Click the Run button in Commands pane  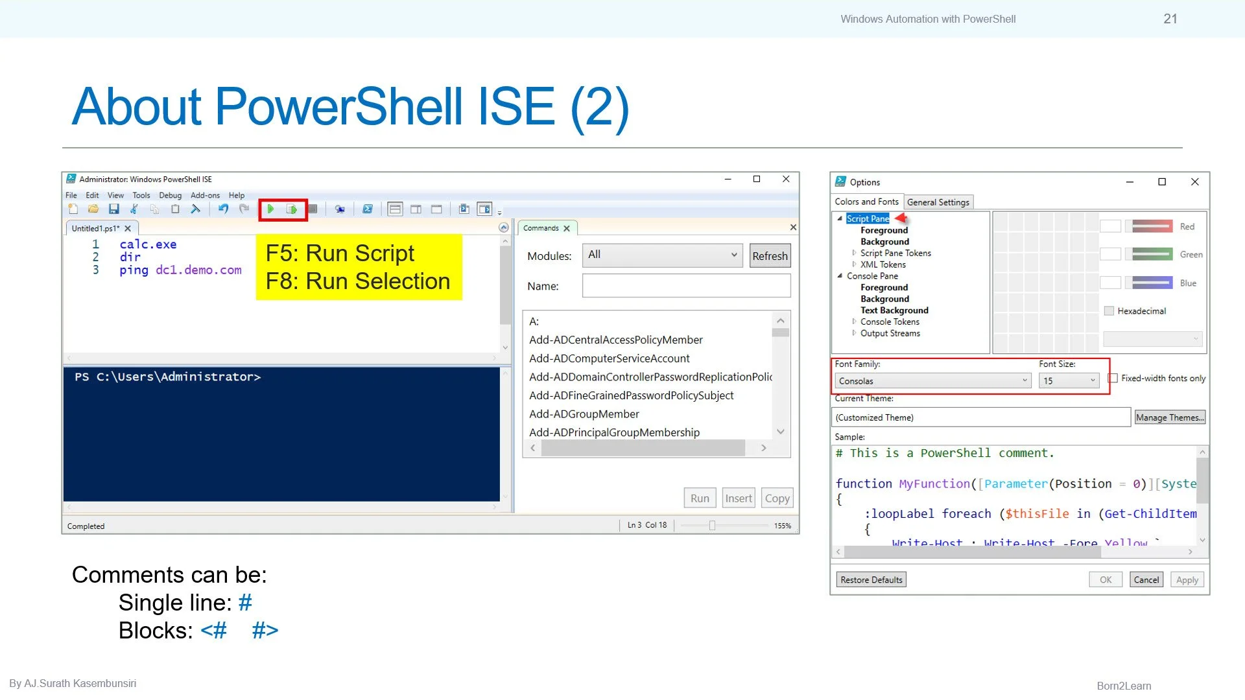point(700,498)
